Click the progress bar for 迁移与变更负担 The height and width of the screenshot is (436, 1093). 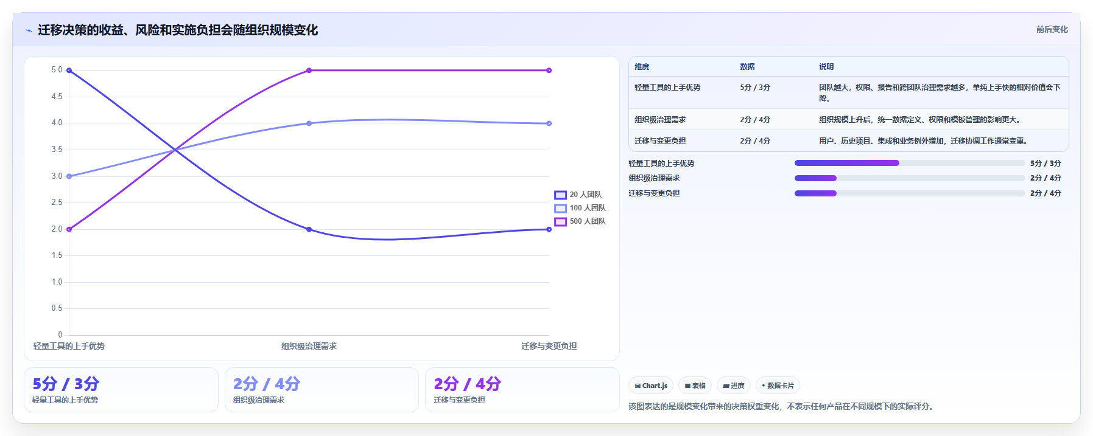(910, 193)
